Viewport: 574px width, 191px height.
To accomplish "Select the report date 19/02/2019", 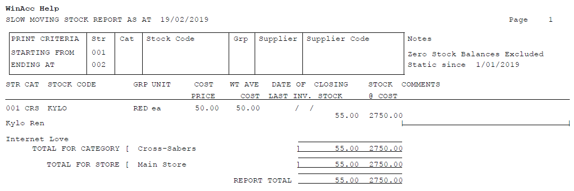I will point(185,20).
